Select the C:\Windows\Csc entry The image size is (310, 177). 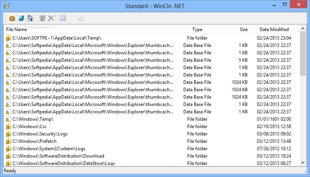point(30,126)
